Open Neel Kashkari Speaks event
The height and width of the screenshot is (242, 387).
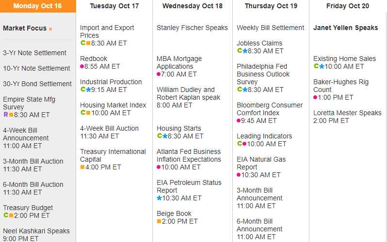coord(36,231)
